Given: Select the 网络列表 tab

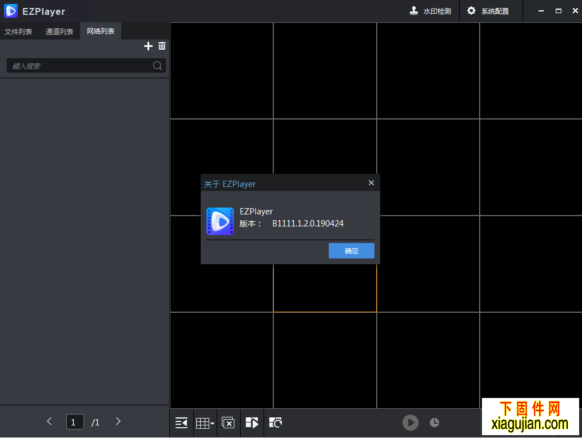Looking at the screenshot, I should tap(101, 31).
